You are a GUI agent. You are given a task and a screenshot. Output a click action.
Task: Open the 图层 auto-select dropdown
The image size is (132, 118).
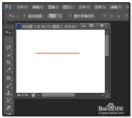[x=55, y=16]
